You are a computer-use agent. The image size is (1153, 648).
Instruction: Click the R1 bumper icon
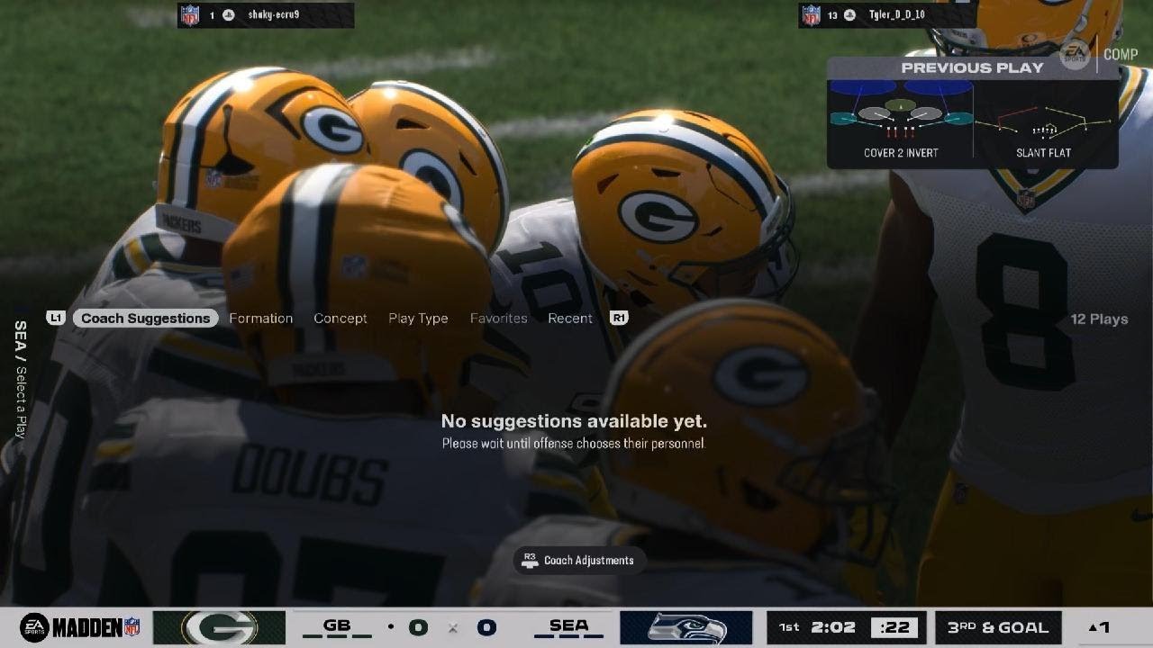pos(619,318)
